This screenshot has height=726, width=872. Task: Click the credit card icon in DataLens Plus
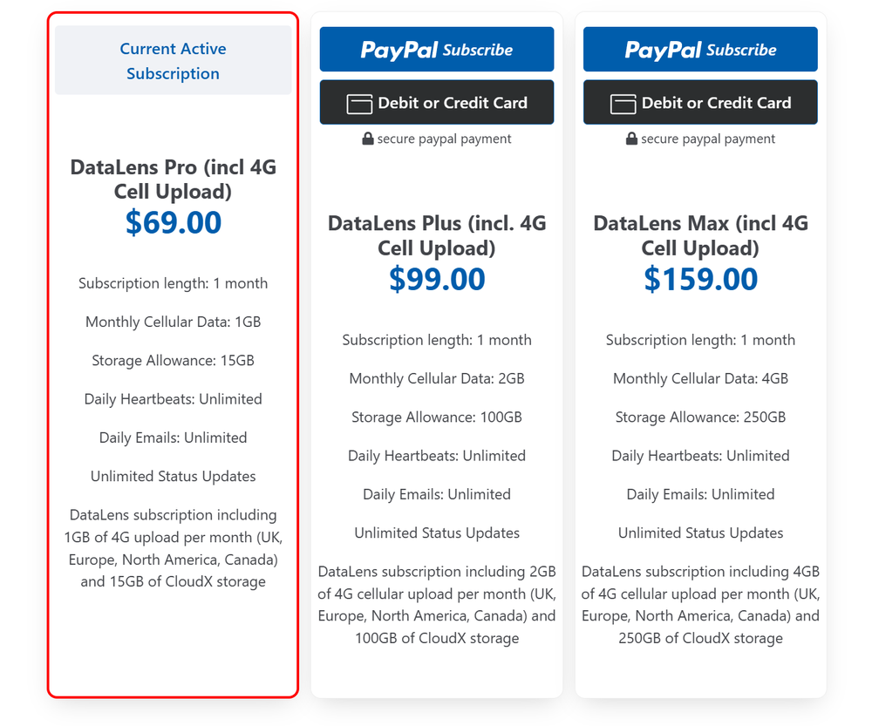tap(359, 104)
